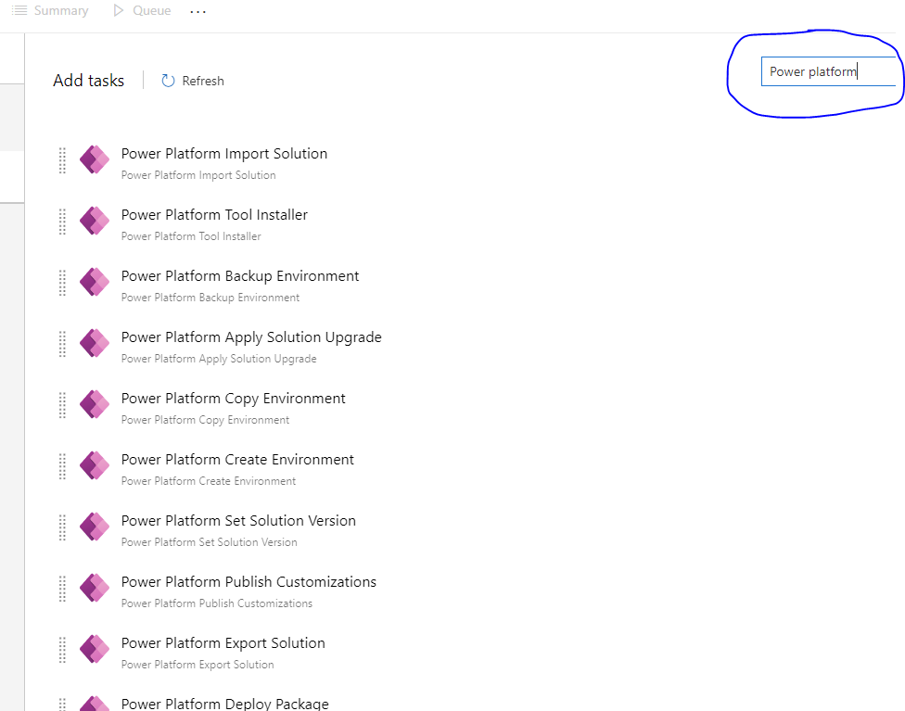This screenshot has width=905, height=711.
Task: Click drag handle beside Tool Installer task
Action: tap(62, 222)
